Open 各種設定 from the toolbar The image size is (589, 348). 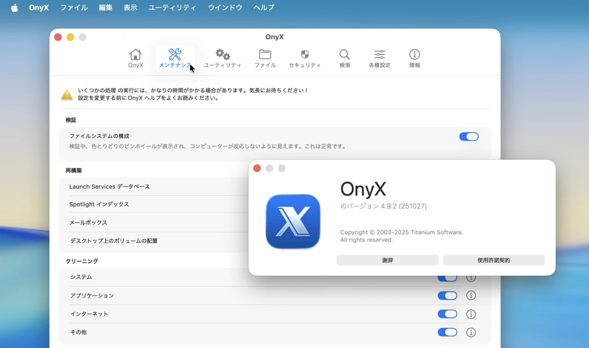coord(379,58)
